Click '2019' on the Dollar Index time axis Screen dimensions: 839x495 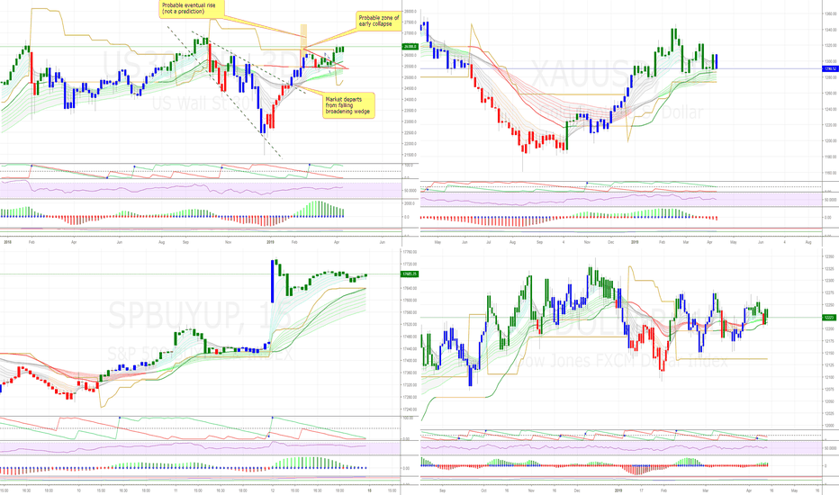coord(618,490)
